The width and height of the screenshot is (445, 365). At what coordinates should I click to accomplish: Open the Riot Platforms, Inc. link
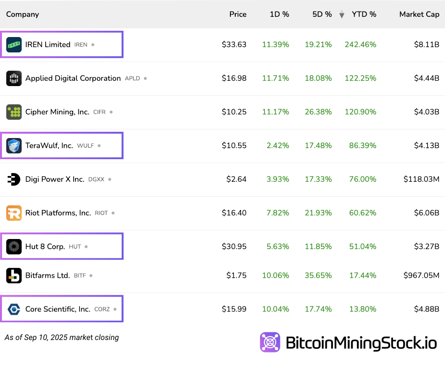[58, 213]
